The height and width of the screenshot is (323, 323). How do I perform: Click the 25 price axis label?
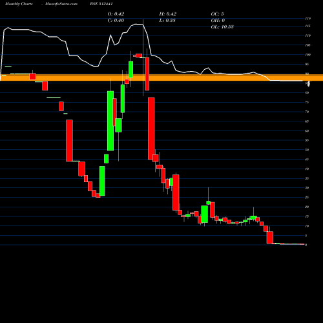coord(307,198)
